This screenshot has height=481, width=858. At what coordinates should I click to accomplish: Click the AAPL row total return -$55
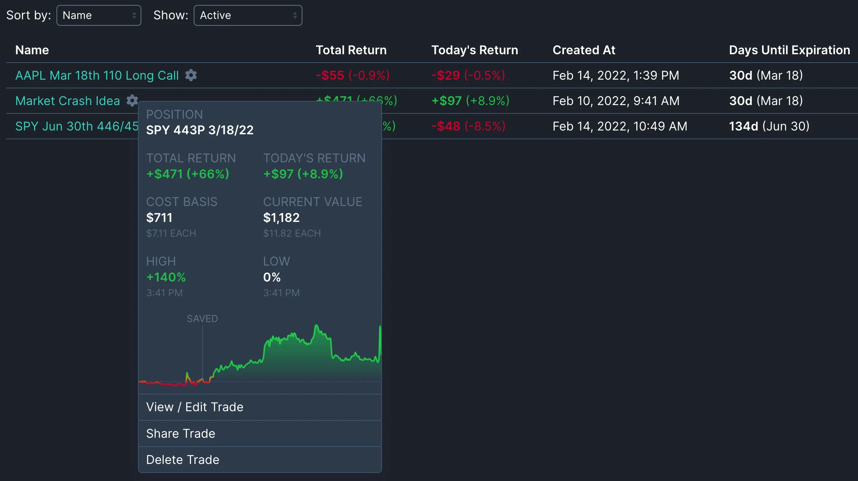click(x=352, y=75)
